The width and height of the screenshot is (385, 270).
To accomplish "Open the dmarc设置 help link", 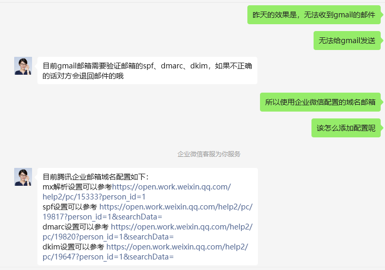I will tap(181, 227).
